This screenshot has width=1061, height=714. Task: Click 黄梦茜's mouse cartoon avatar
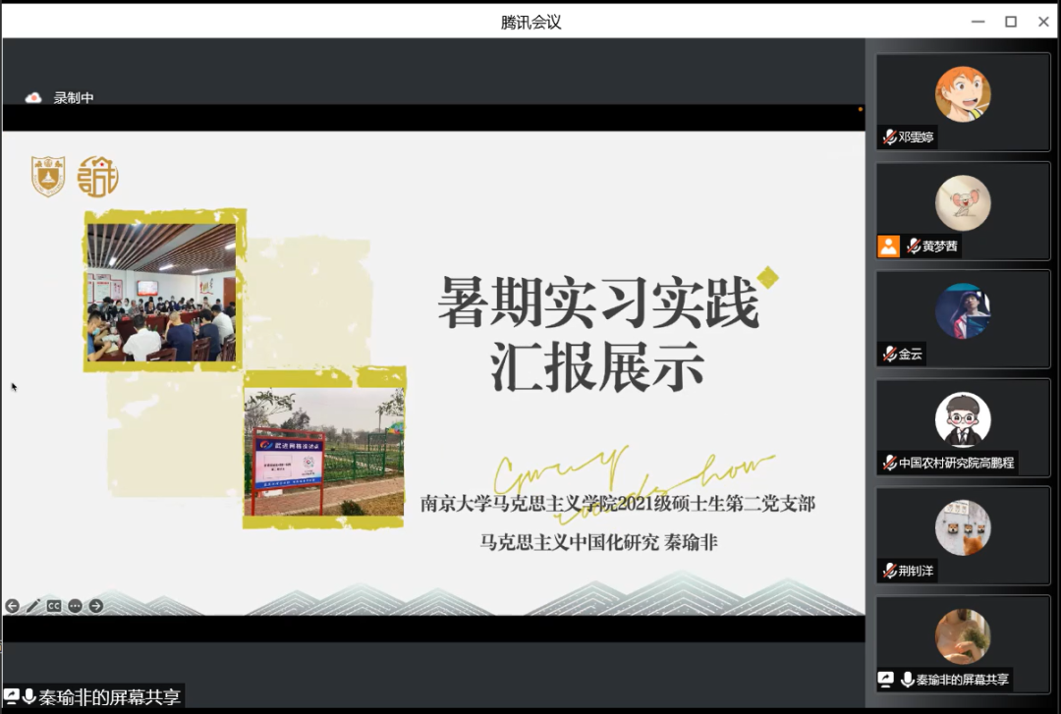(x=963, y=202)
